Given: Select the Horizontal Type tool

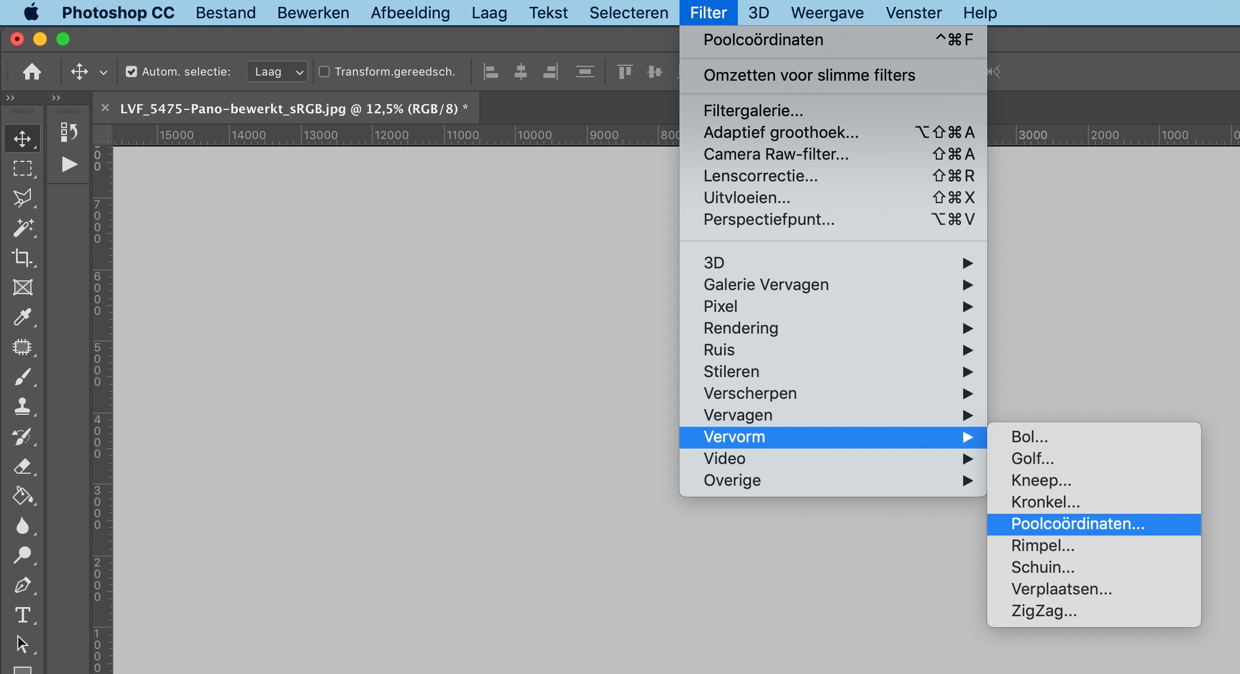Looking at the screenshot, I should coord(22,615).
